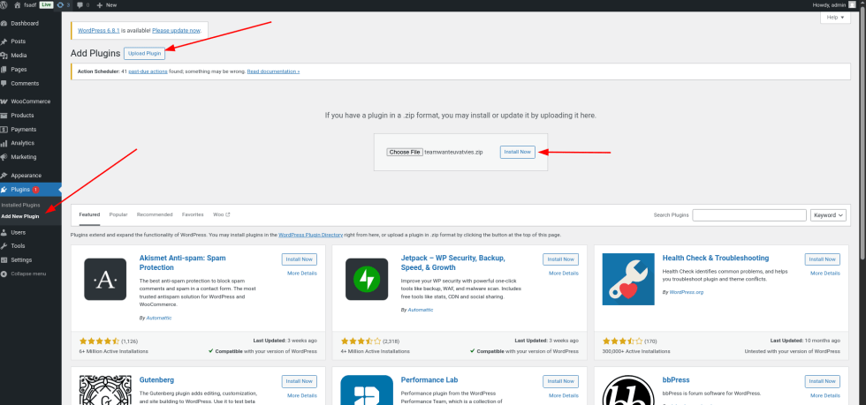Click the Posts pin icon
866x405 pixels.
[x=4, y=41]
